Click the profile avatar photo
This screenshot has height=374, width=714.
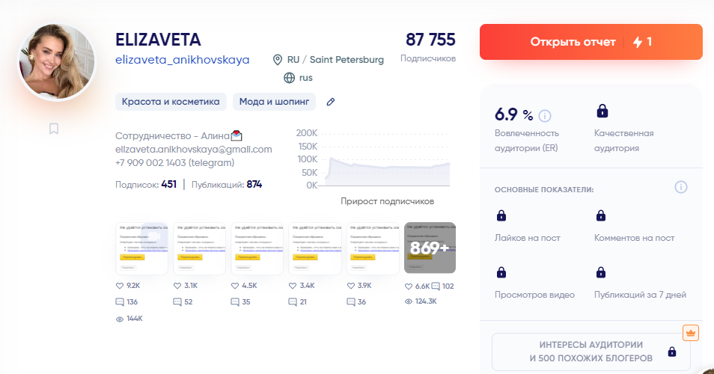[x=57, y=61]
